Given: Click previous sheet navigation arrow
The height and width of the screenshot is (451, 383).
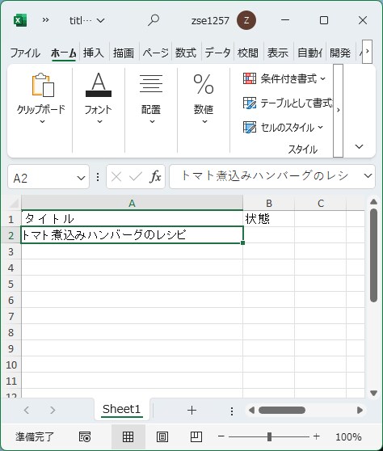Looking at the screenshot, I should tap(27, 410).
